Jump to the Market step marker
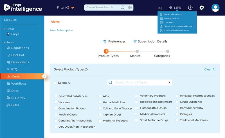This screenshot has width=225, height=138. click(137, 51)
